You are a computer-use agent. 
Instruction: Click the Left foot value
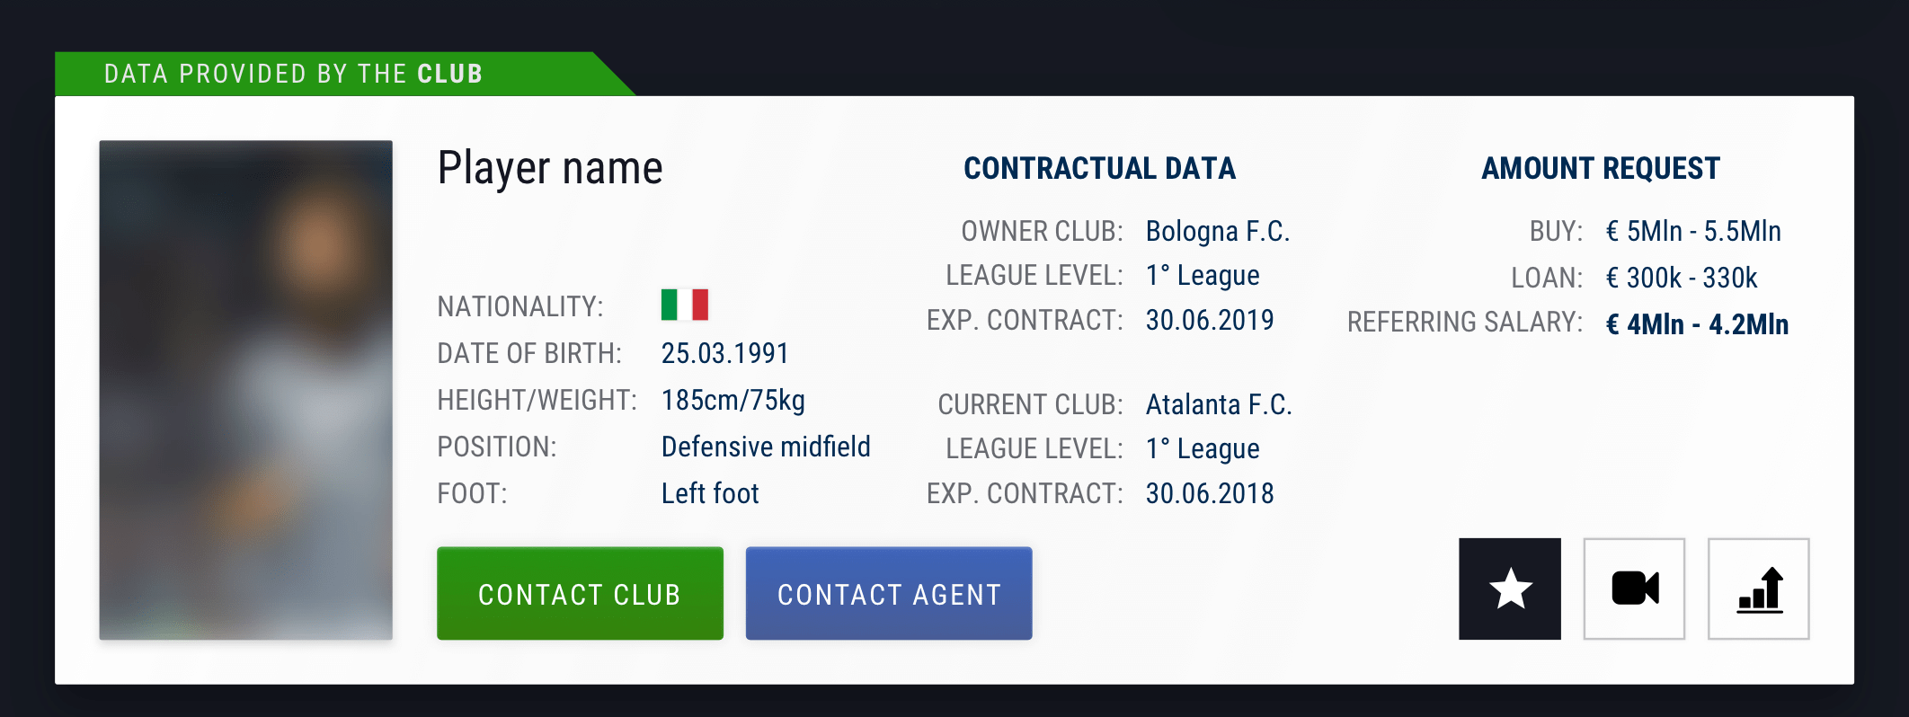710,493
